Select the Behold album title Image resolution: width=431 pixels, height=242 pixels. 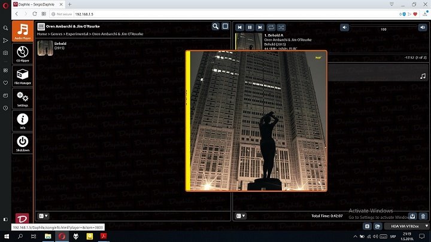coord(60,44)
